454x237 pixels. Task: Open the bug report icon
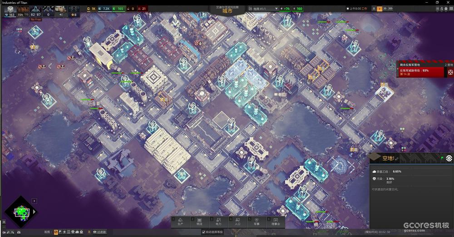[446, 9]
